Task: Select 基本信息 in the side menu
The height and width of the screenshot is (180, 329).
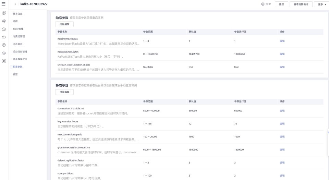Action: (17, 14)
